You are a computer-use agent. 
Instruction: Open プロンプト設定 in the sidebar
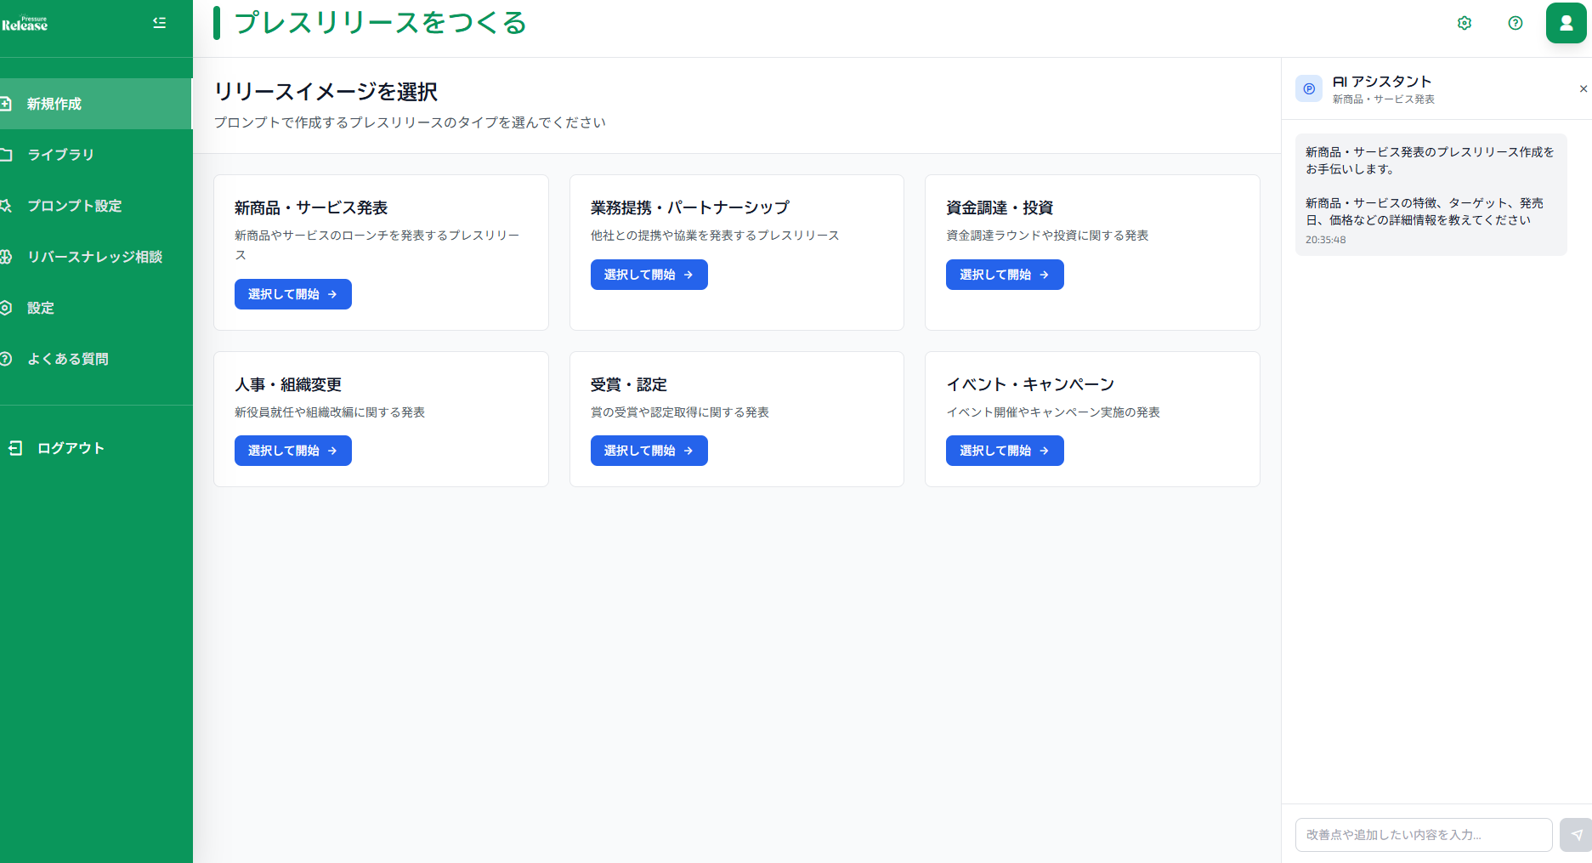tap(74, 206)
